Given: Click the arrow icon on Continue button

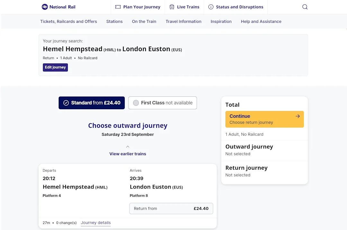Looking at the screenshot, I should tap(298, 116).
